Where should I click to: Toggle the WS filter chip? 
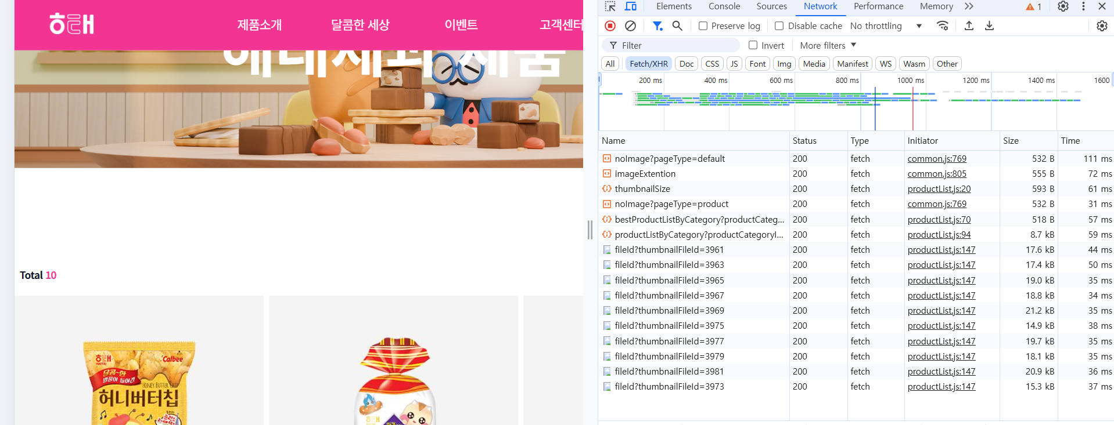tap(885, 64)
